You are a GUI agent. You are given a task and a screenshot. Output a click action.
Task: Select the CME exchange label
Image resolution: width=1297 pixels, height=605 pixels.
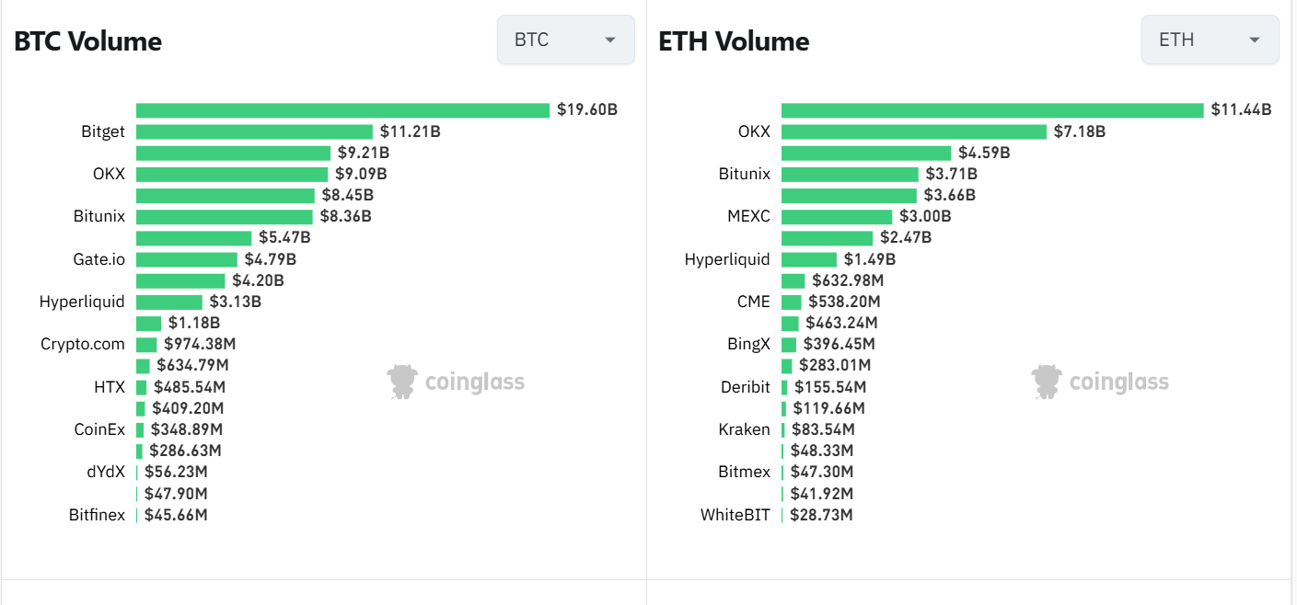[756, 302]
